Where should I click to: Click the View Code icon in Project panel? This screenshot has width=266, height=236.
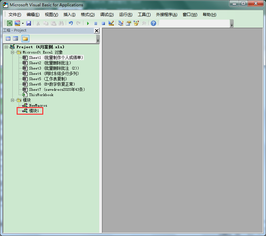8,39
